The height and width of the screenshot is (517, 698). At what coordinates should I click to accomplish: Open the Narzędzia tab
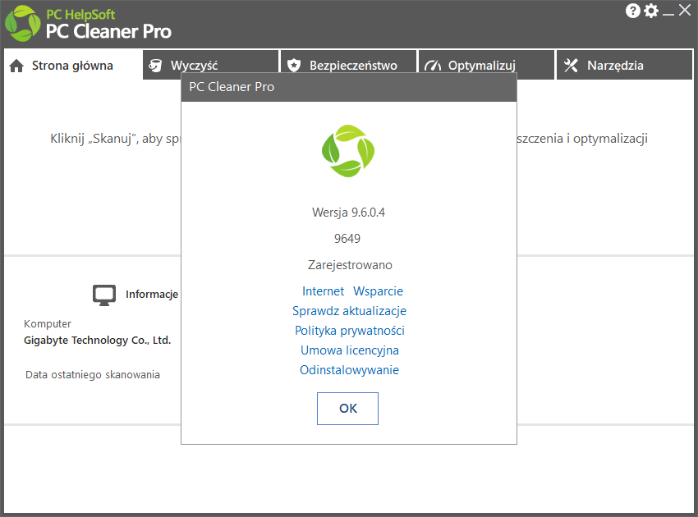[625, 65]
